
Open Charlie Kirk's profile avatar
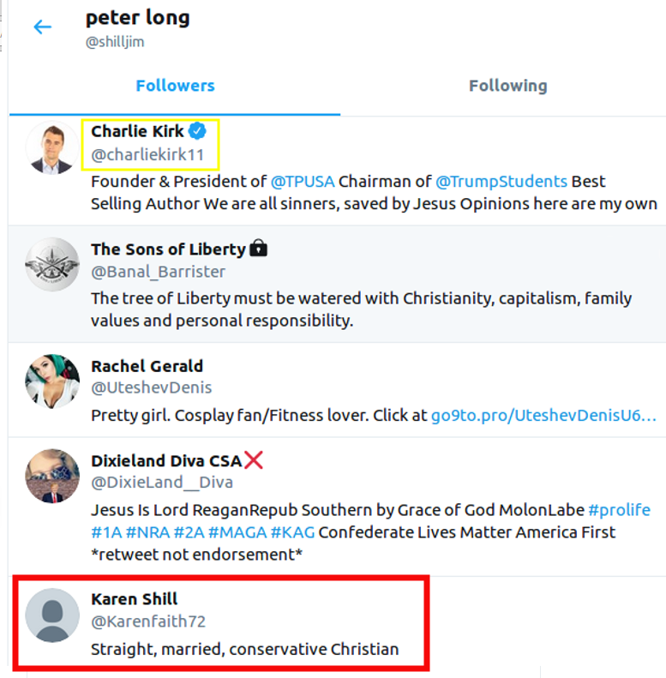tap(52, 147)
